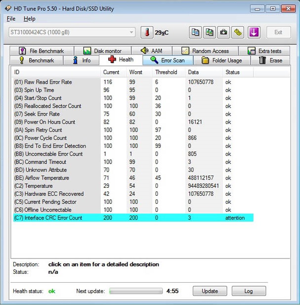Select the Spin Up Time row
The height and width of the screenshot is (305, 300).
[x=133, y=90]
